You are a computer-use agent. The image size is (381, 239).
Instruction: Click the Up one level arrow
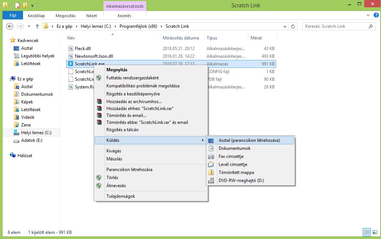click(37, 26)
